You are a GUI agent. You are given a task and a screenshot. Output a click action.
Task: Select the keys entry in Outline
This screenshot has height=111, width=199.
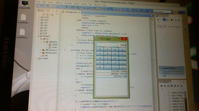click(x=177, y=96)
